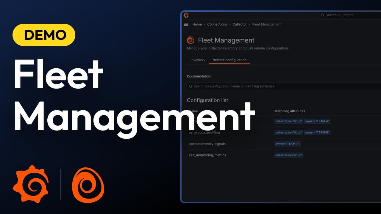
Task: Click the owner="TEAM-B" attribute tag
Action: pyautogui.click(x=317, y=133)
